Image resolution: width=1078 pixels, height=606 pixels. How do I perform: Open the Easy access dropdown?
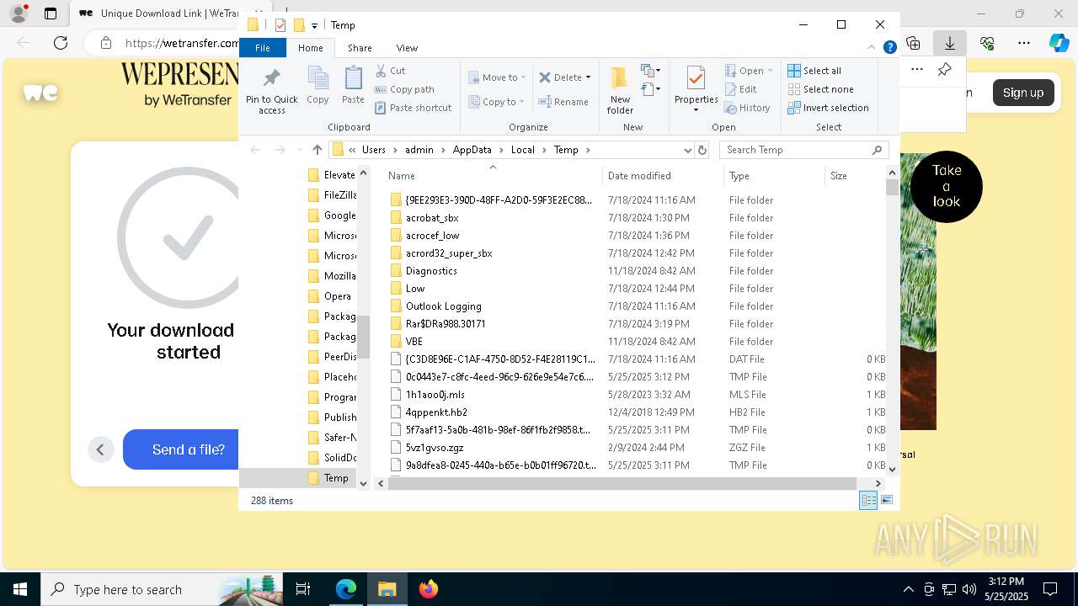pyautogui.click(x=650, y=88)
